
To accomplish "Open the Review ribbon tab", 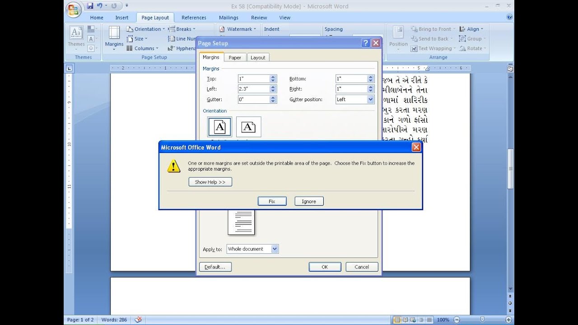I will tap(259, 18).
